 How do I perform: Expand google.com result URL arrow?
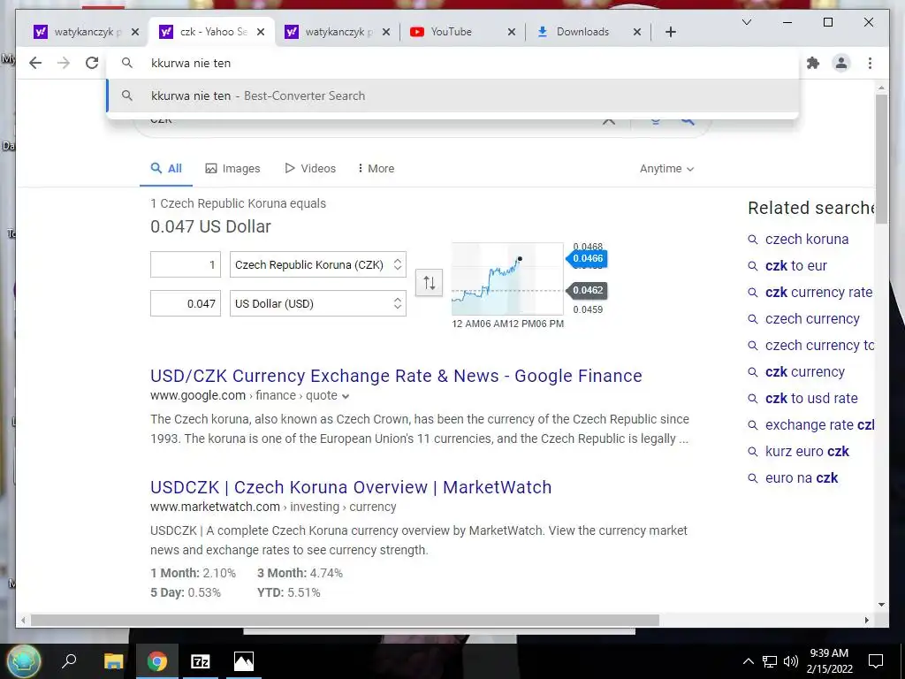point(346,396)
